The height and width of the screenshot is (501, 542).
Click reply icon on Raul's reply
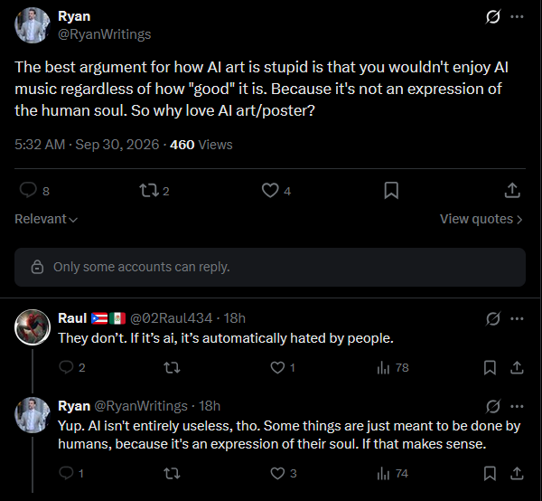point(66,367)
